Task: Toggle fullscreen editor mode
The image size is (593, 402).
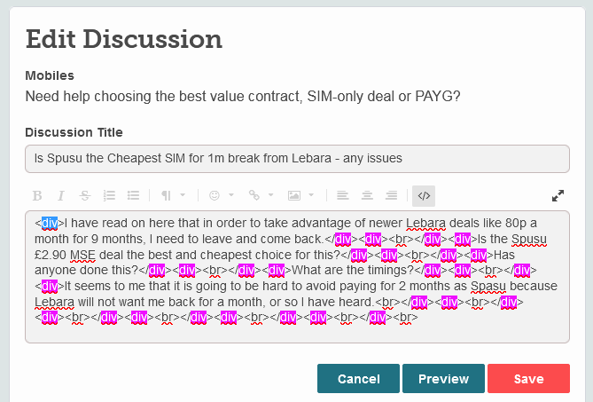Action: click(558, 195)
